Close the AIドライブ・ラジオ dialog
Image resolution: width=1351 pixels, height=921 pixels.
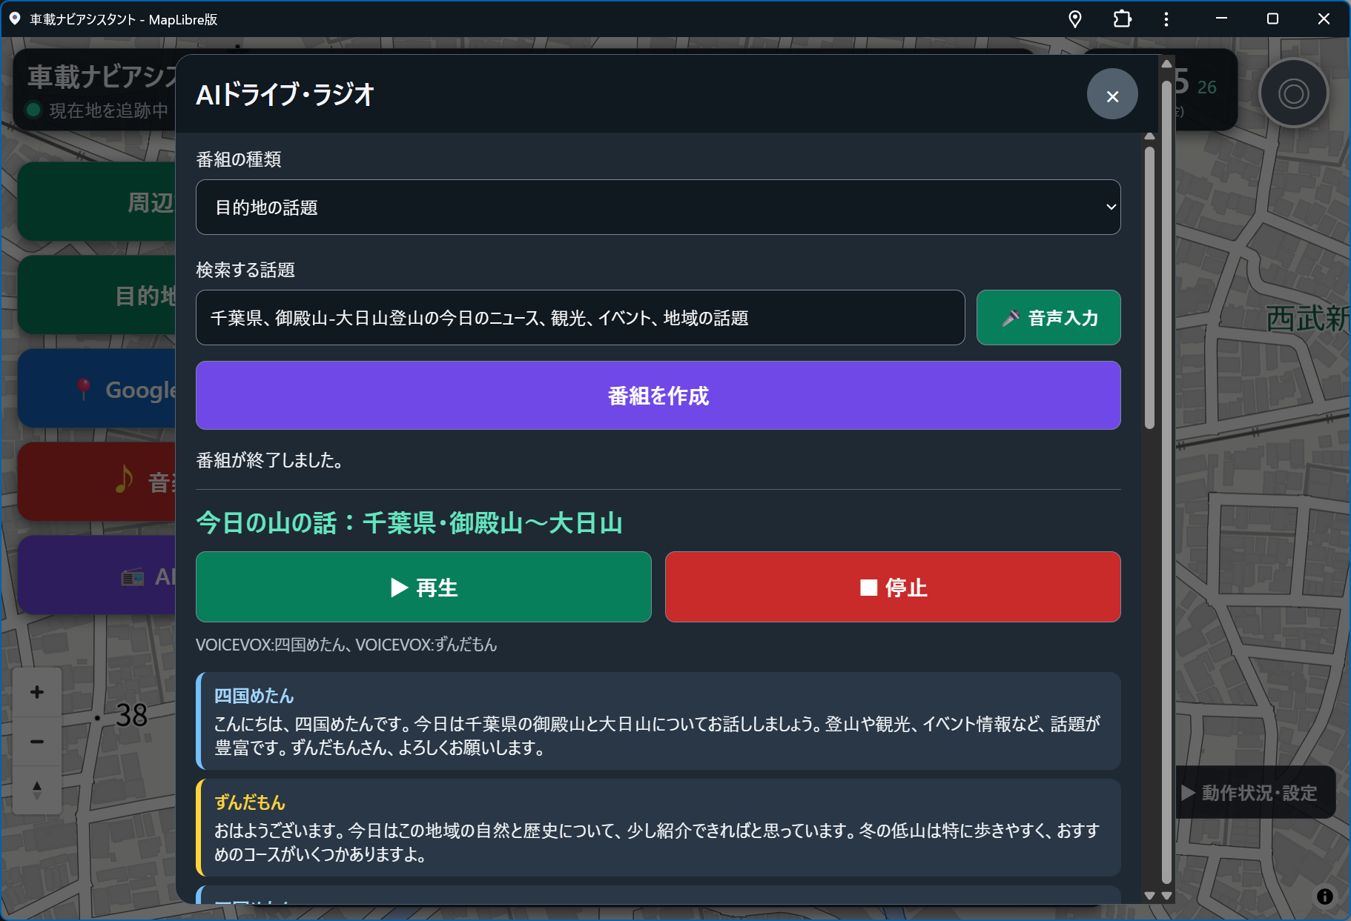click(1111, 94)
